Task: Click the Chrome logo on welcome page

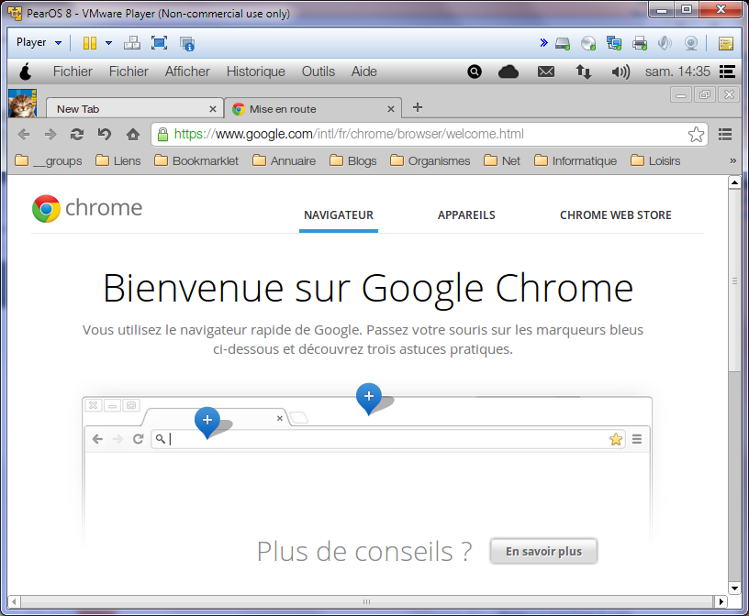Action: point(87,208)
